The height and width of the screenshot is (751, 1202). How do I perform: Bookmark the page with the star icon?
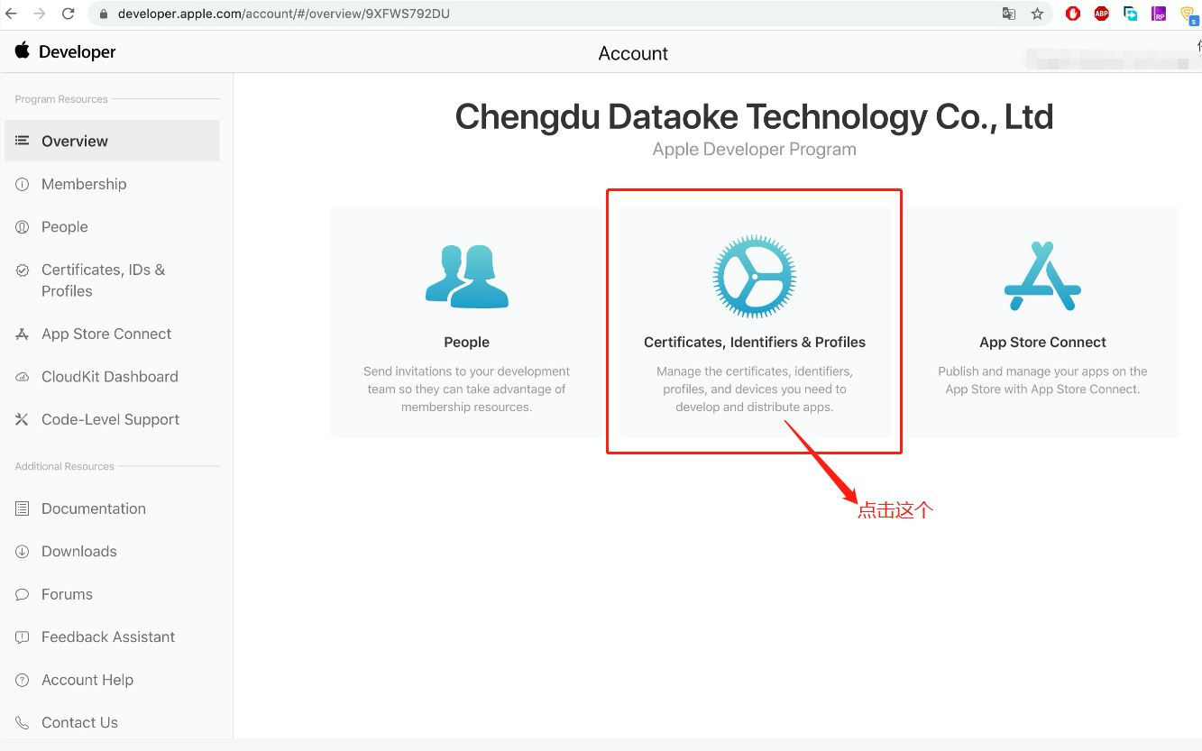click(1037, 14)
